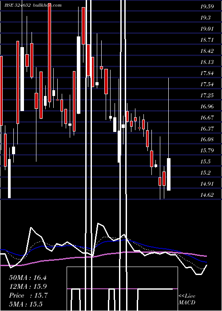Click the 18.42 price axis label
The image size is (222, 311).
[207, 51]
